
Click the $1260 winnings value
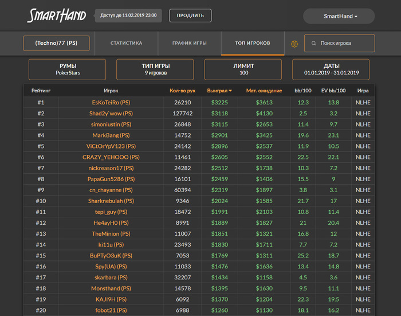click(219, 310)
